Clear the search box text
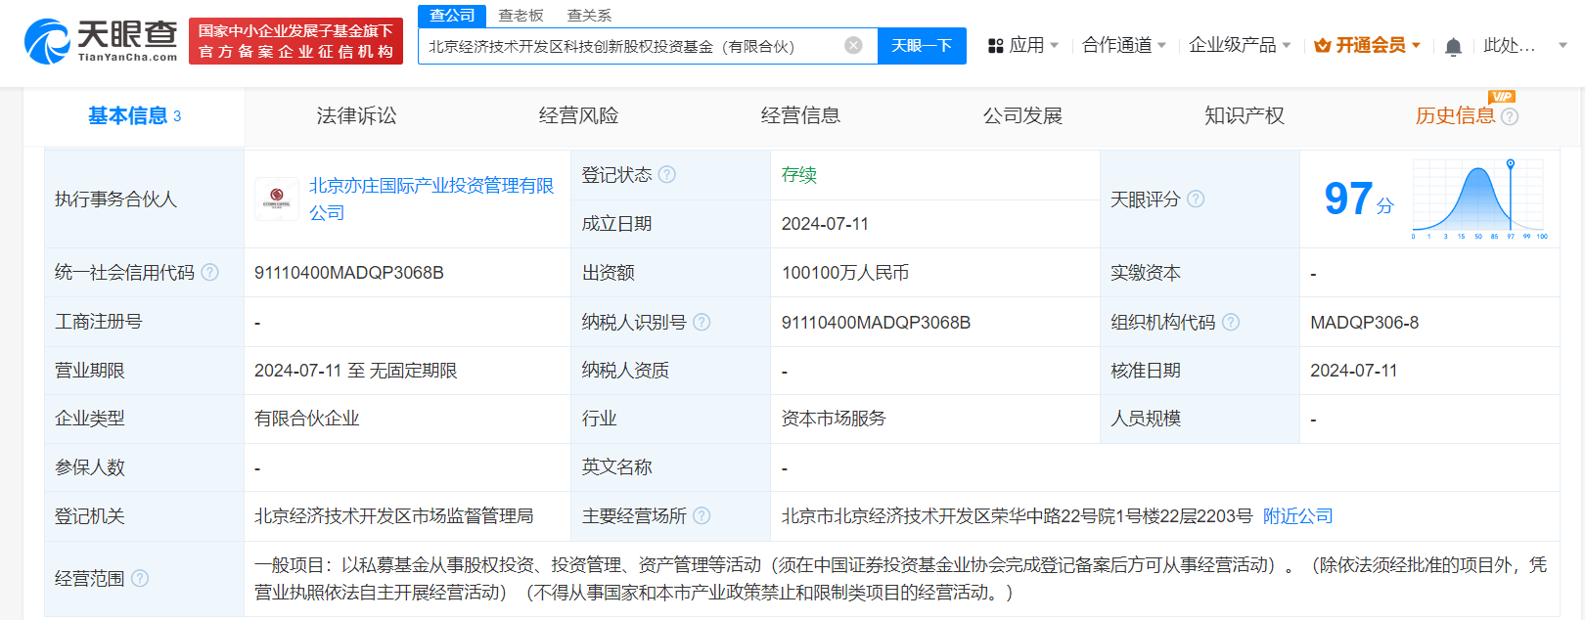 coord(853,45)
